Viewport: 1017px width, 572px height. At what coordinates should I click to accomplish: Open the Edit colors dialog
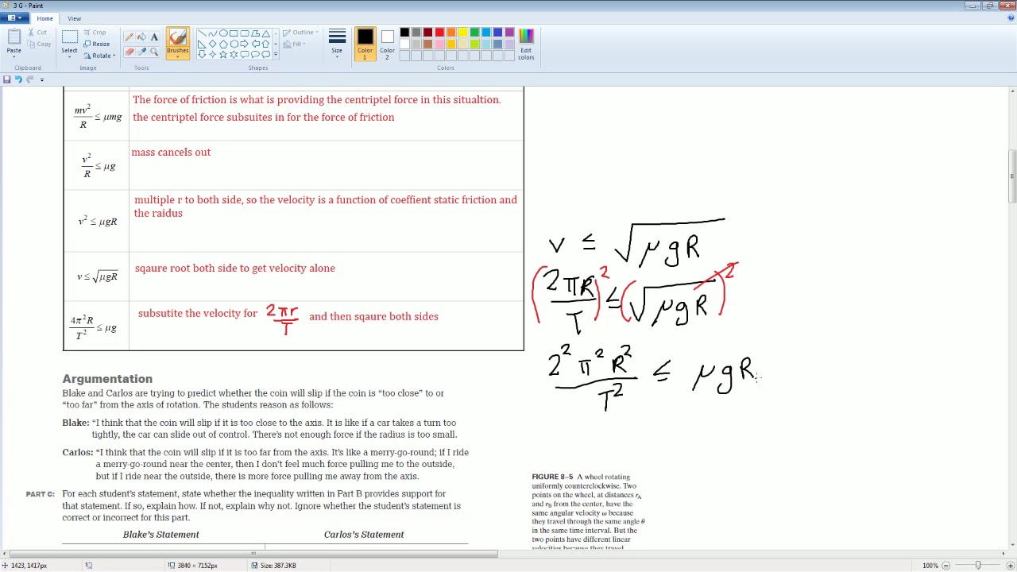pos(526,44)
